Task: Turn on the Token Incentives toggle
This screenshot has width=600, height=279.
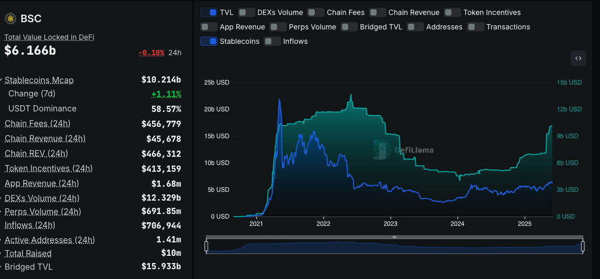Action: pos(452,12)
